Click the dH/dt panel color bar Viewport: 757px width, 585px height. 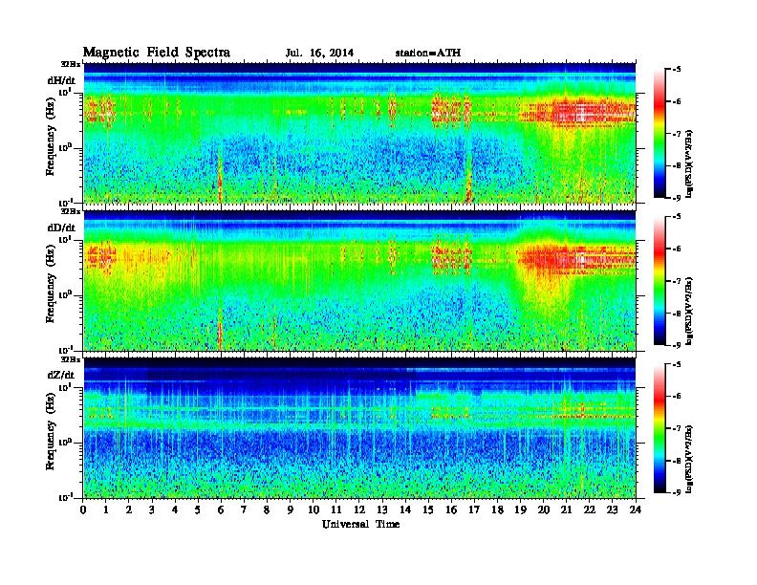(x=660, y=134)
